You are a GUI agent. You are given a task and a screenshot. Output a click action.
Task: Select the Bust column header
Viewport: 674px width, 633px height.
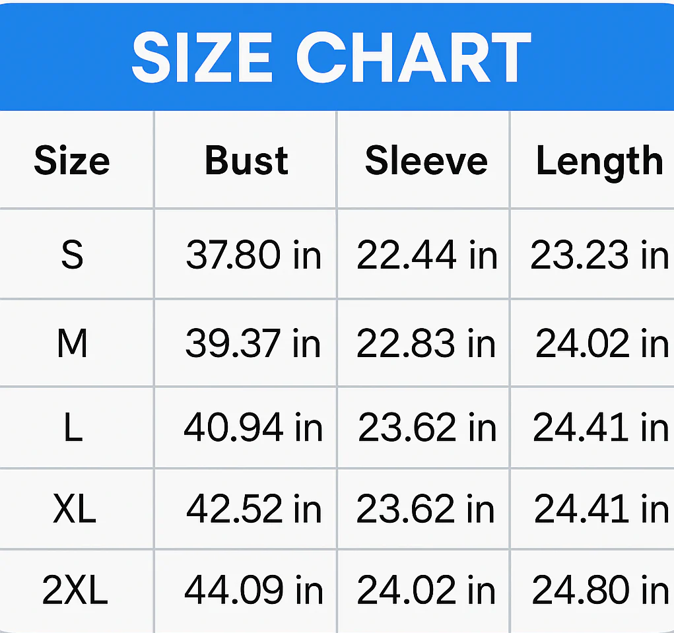pyautogui.click(x=246, y=160)
